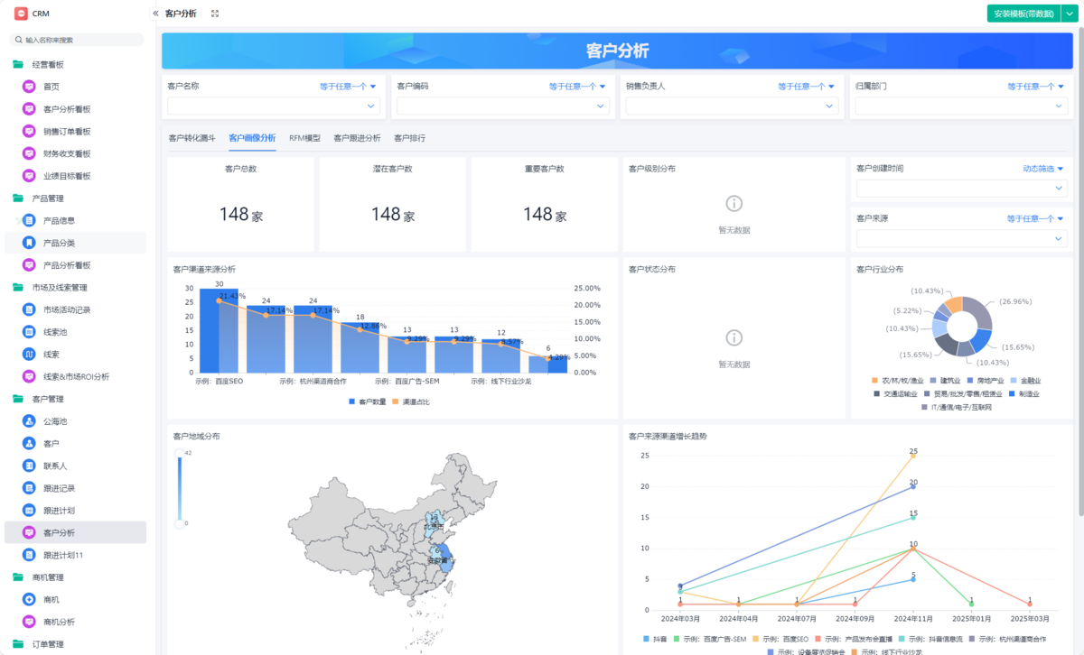This screenshot has height=655, width=1084.
Task: Click the 首页 dashboard icon in sidebar
Action: point(29,87)
